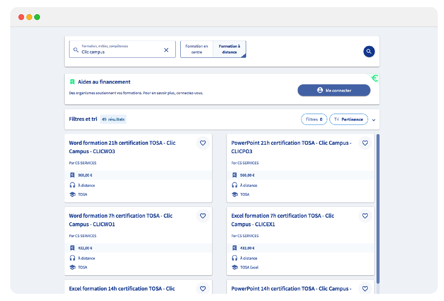Screen dimensions: 444x301
Task: Click 'Par CS SERVICES' on Excel 7h card
Action: pos(245,236)
